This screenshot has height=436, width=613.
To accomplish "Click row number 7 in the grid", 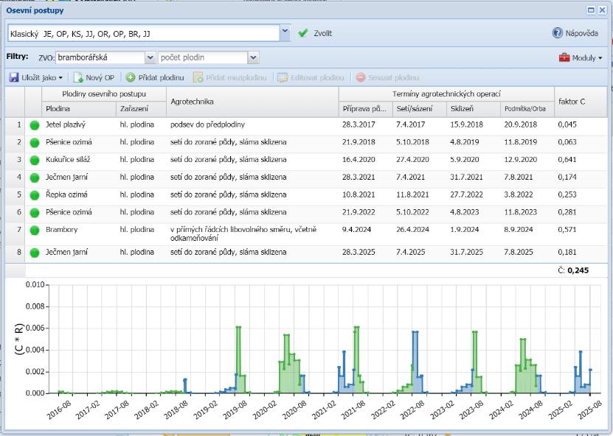I will point(18,230).
